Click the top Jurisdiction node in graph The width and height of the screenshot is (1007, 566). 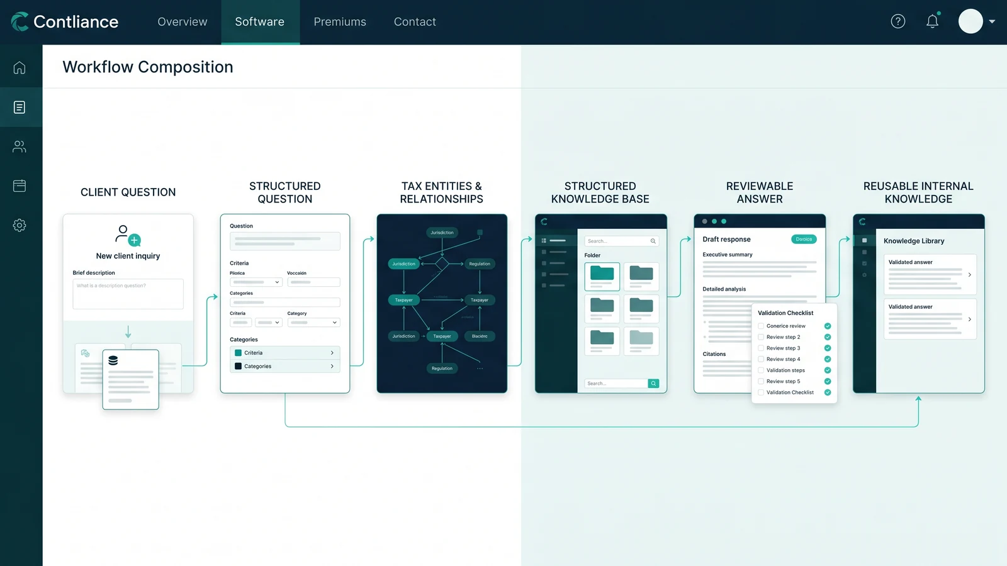point(442,233)
